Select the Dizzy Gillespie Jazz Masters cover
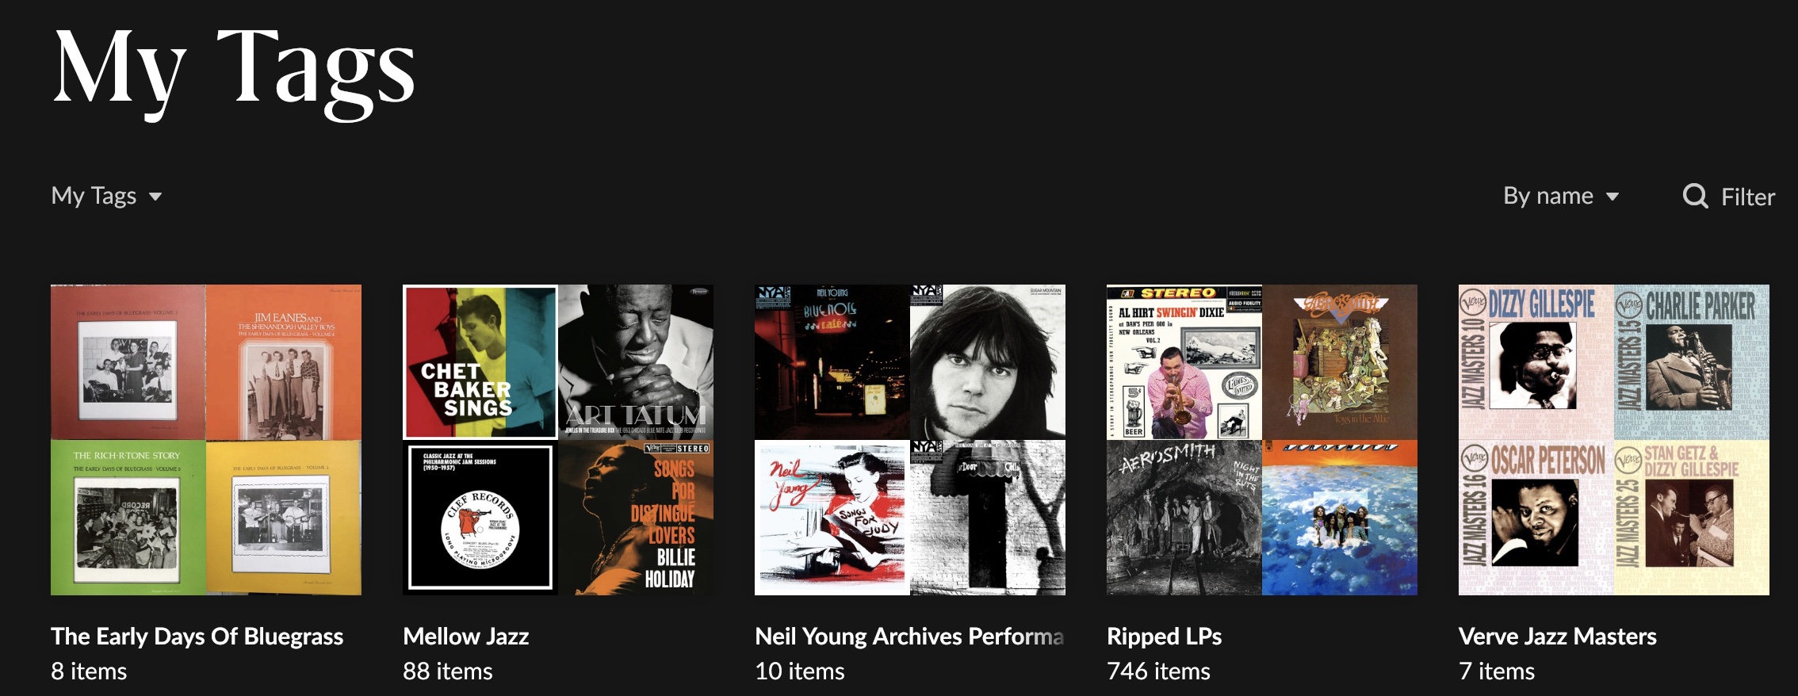Viewport: 1798px width, 696px height. click(x=1536, y=362)
